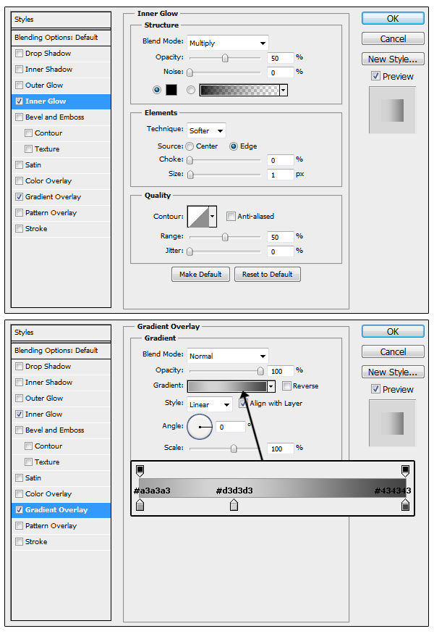Click the Scale slider handle
The width and height of the screenshot is (434, 634).
[x=234, y=449]
